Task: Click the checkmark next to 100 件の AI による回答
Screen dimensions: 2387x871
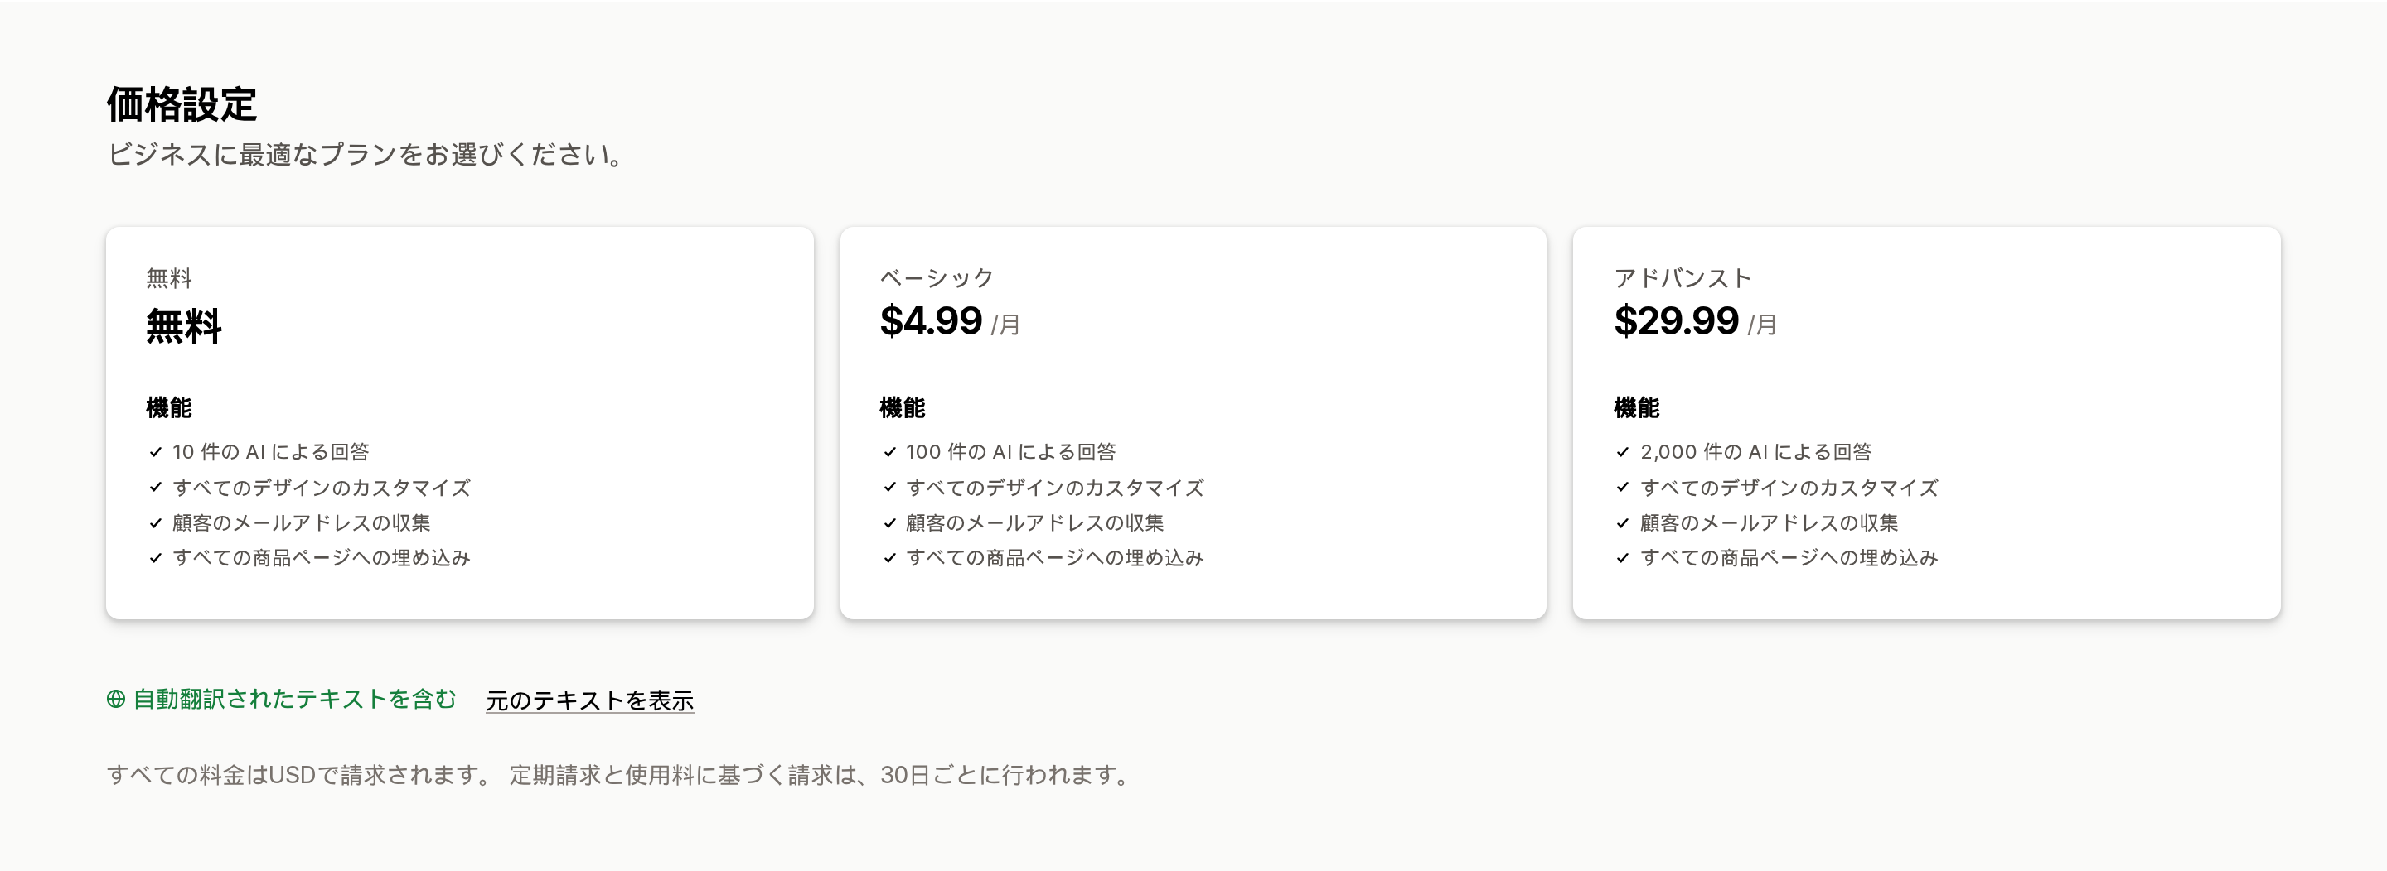Action: coord(889,452)
